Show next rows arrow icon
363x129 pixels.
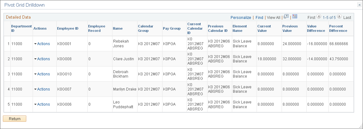[339, 17]
